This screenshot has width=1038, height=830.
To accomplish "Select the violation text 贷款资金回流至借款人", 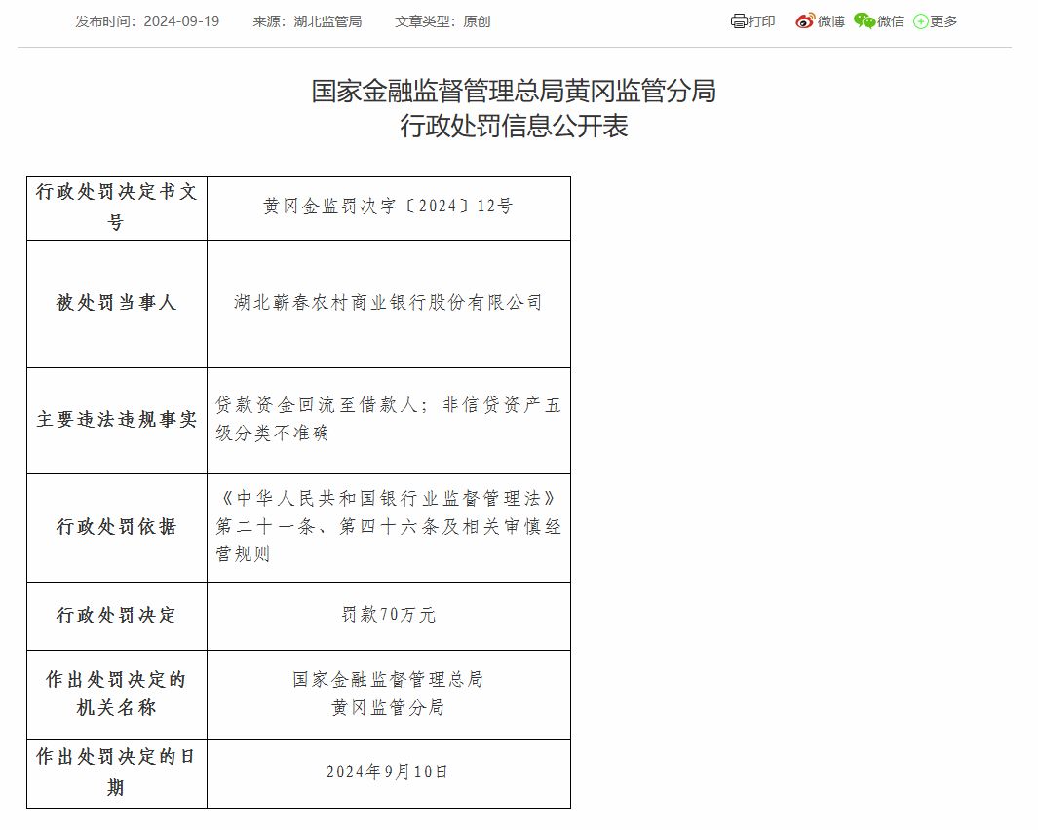I will [316, 405].
